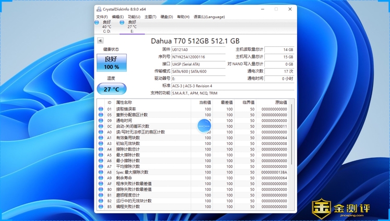390x221 pixels.
Task: Click the previous disk arrow button
Action: (x=100, y=41)
